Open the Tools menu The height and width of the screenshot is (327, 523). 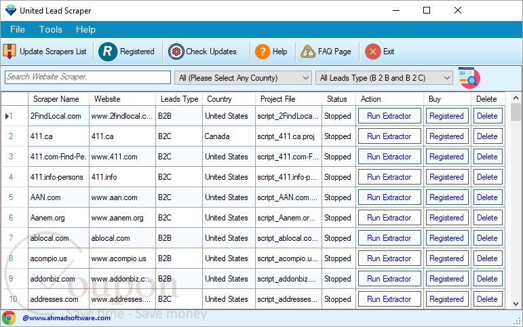point(51,29)
